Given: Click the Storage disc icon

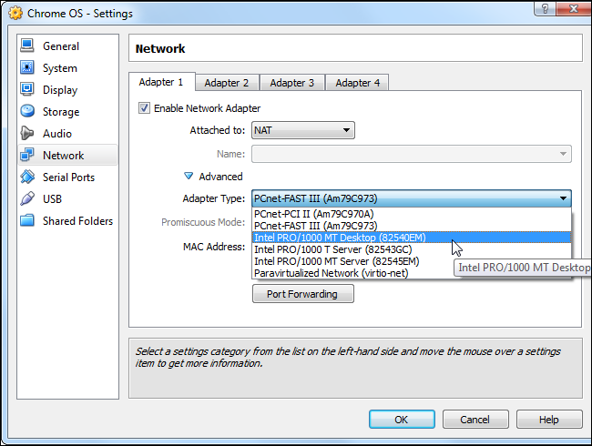Looking at the screenshot, I should [x=27, y=111].
